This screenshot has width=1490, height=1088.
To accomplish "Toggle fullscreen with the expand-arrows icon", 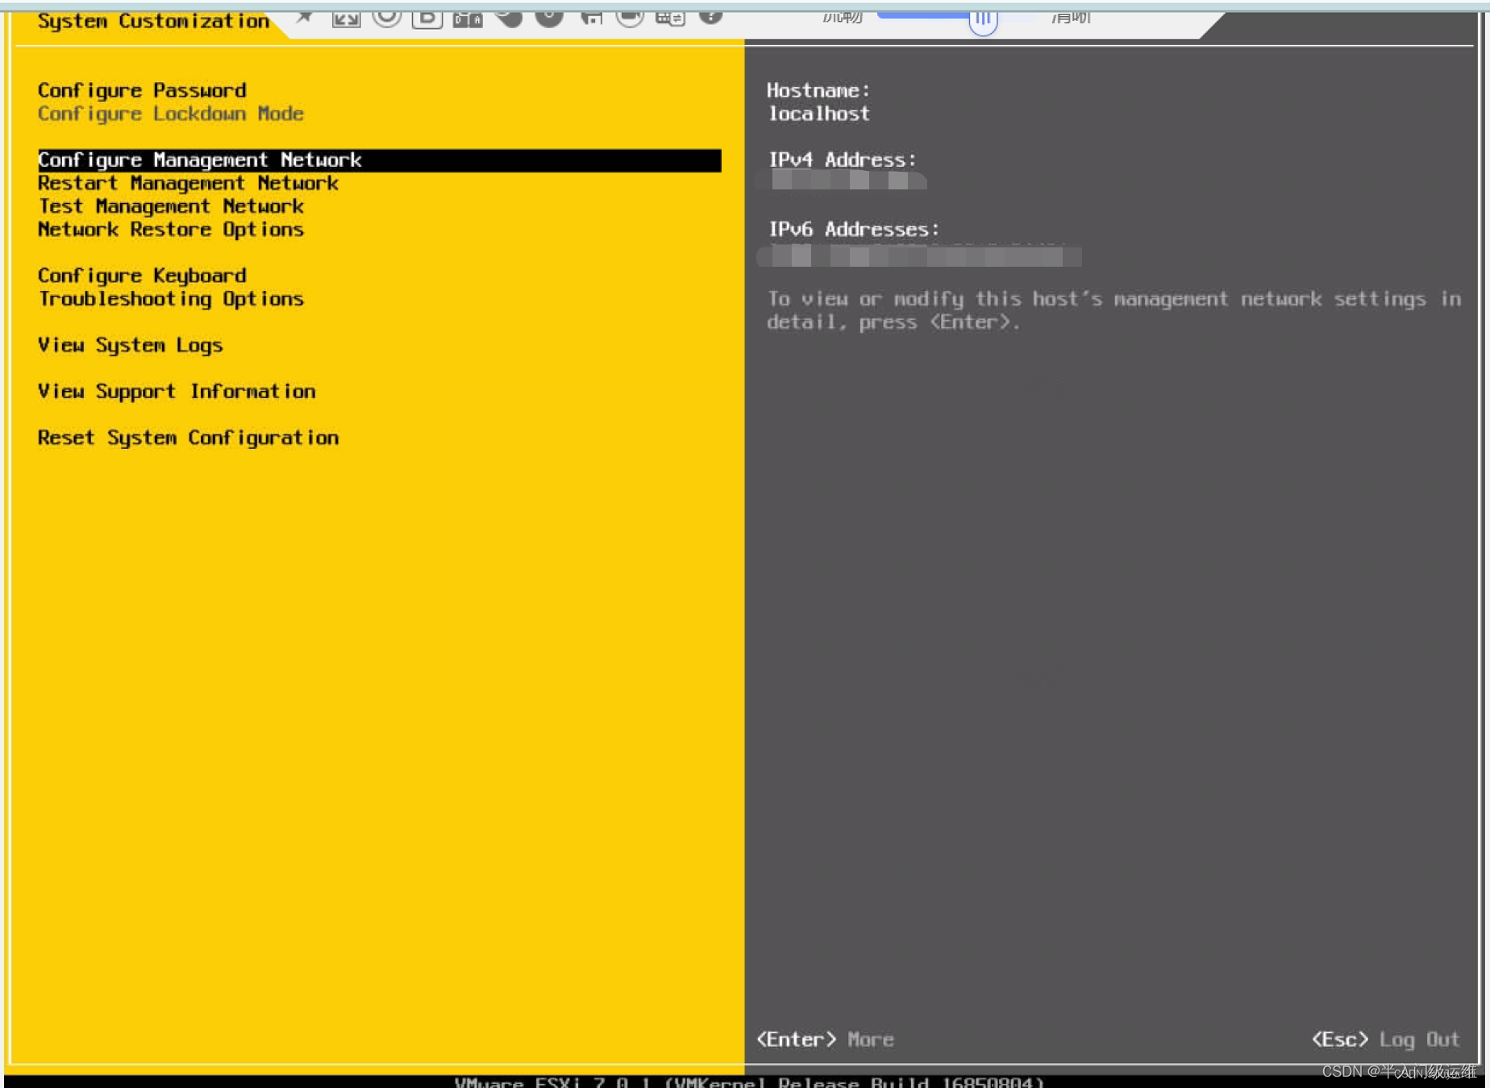I will (345, 18).
